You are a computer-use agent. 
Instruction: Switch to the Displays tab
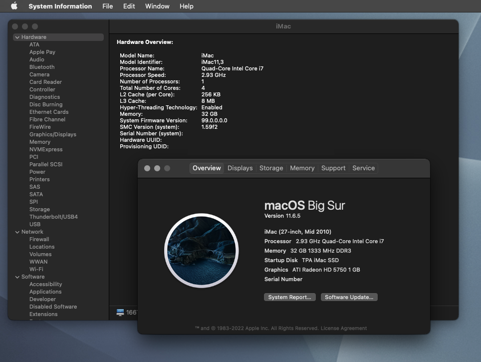click(240, 168)
